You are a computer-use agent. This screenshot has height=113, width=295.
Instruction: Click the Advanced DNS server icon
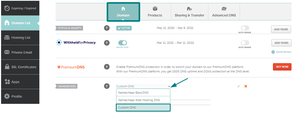[x=224, y=9]
